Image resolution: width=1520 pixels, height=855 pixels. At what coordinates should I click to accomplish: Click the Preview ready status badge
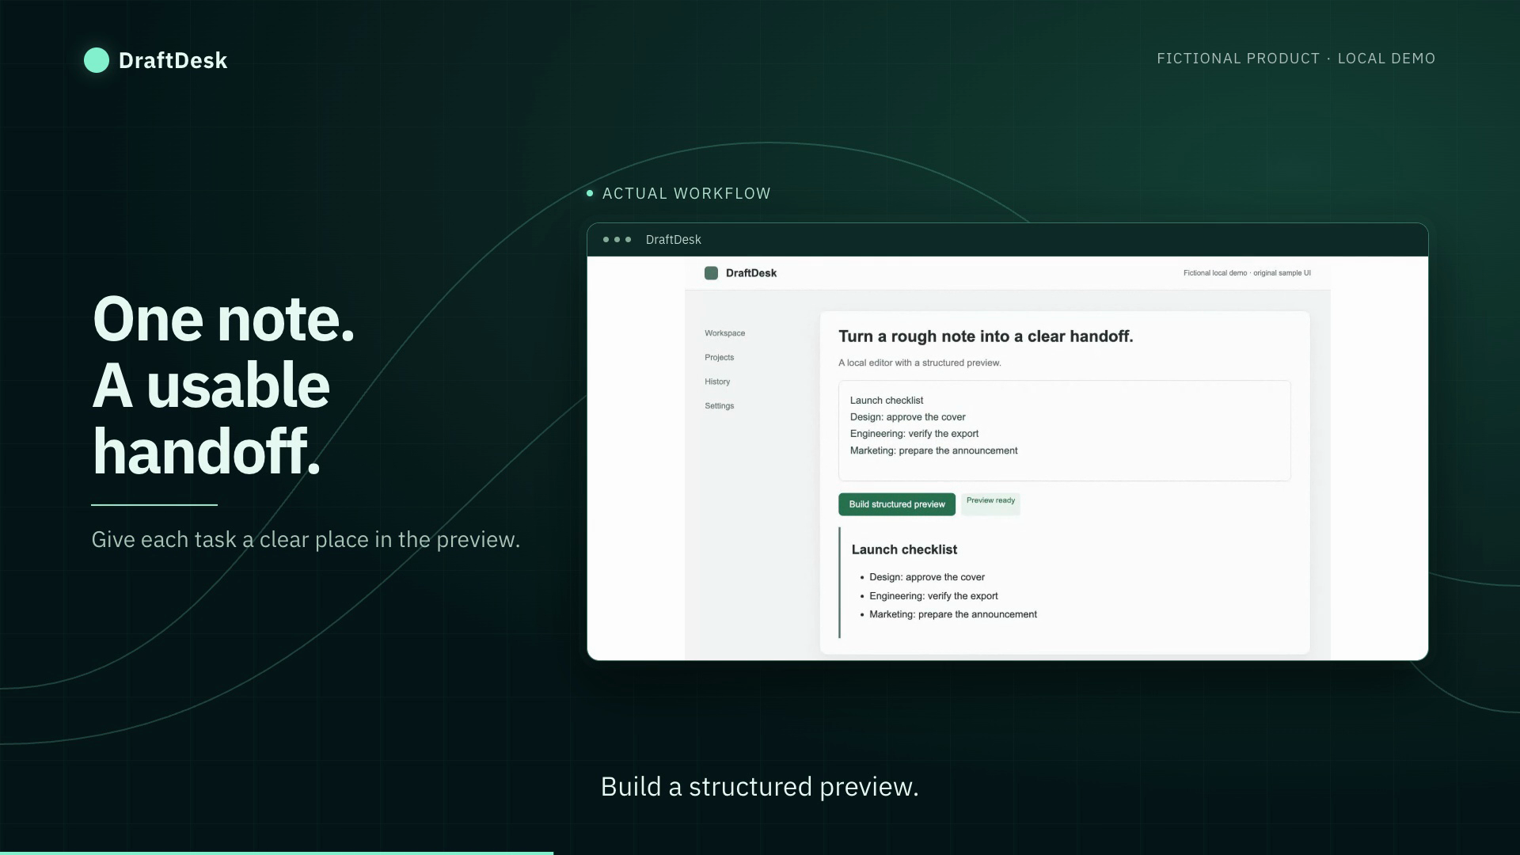coord(990,503)
